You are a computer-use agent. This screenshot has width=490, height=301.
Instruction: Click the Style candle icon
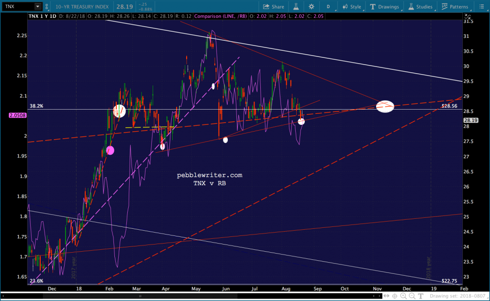pos(345,7)
